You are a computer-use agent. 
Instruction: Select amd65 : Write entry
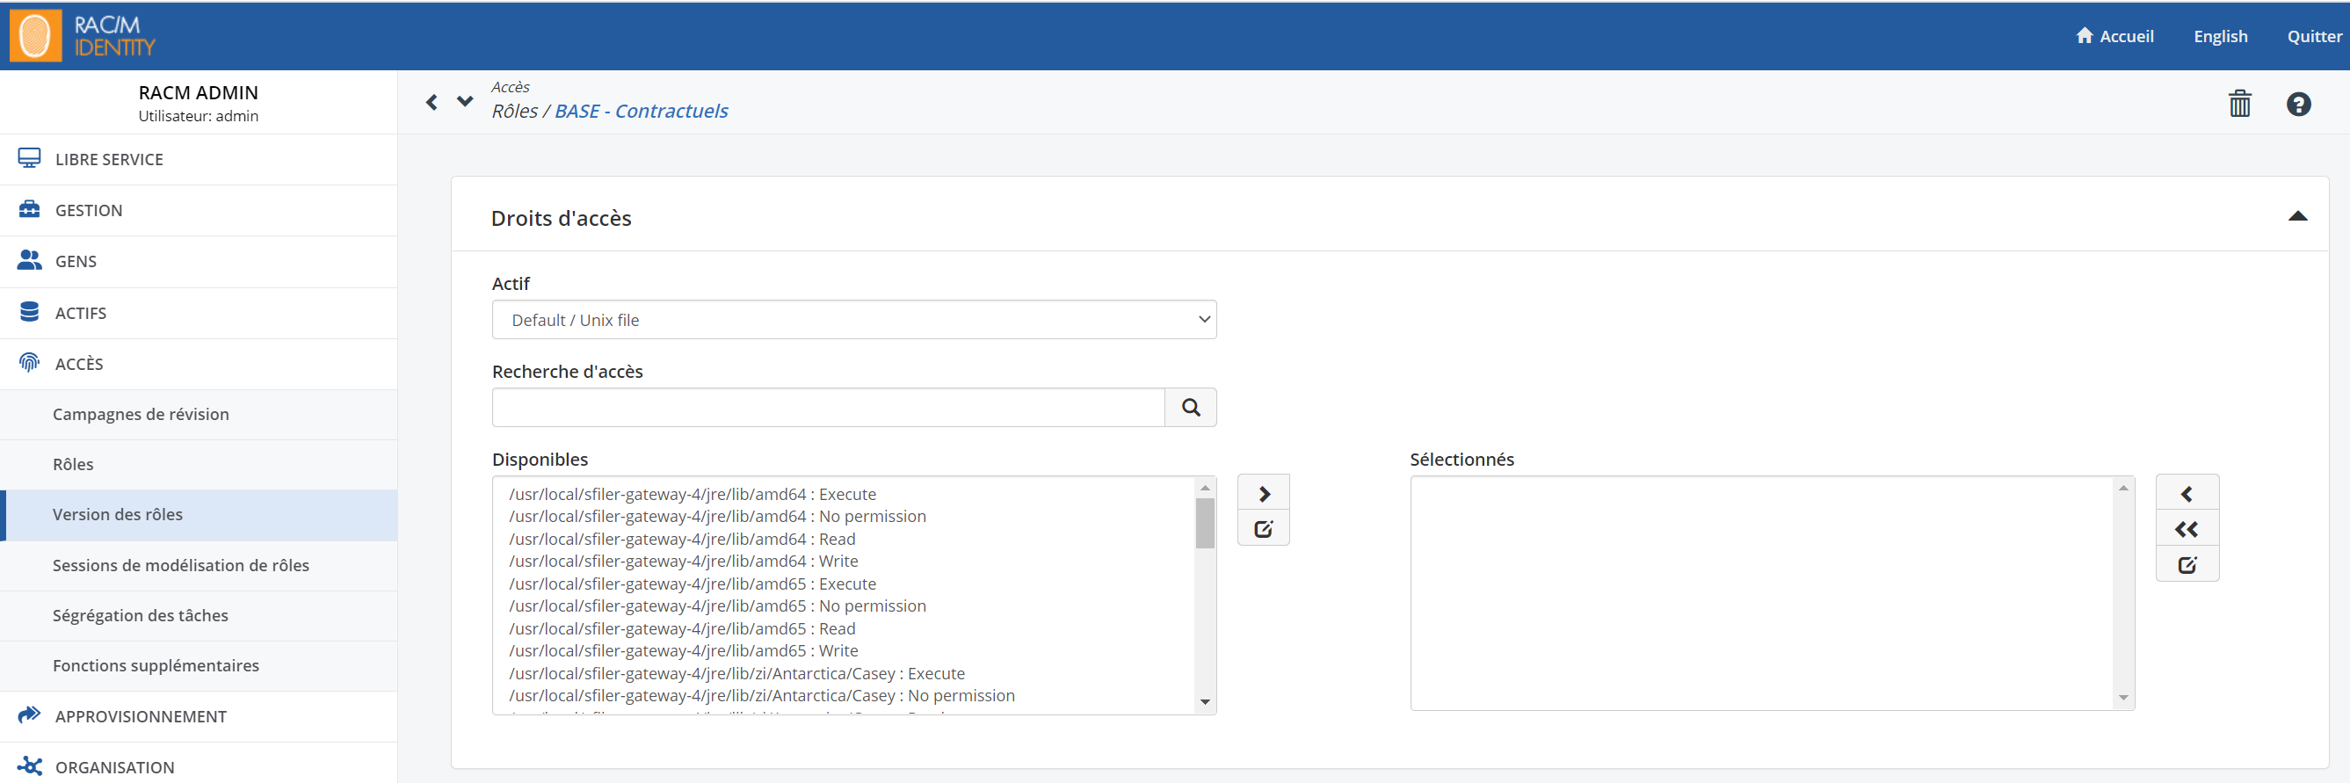pyautogui.click(x=683, y=650)
